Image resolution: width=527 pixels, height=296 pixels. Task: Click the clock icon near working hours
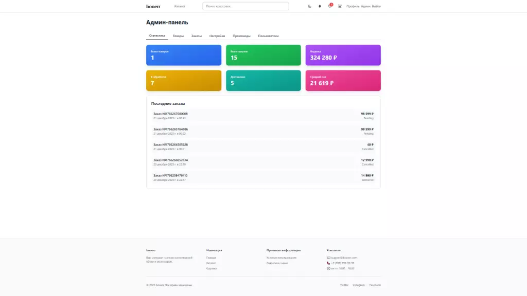(x=328, y=268)
